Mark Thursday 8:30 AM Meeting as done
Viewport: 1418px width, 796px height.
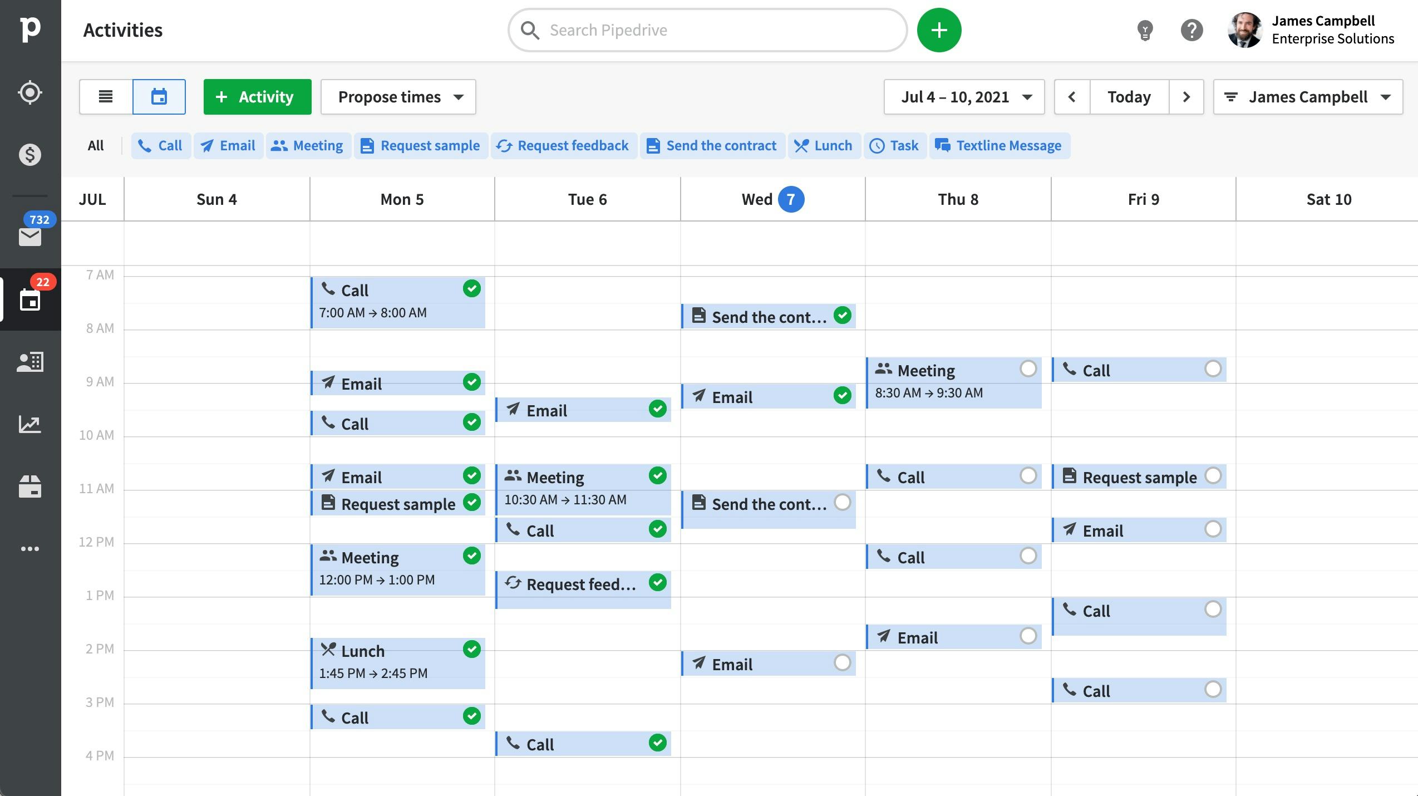tap(1028, 368)
